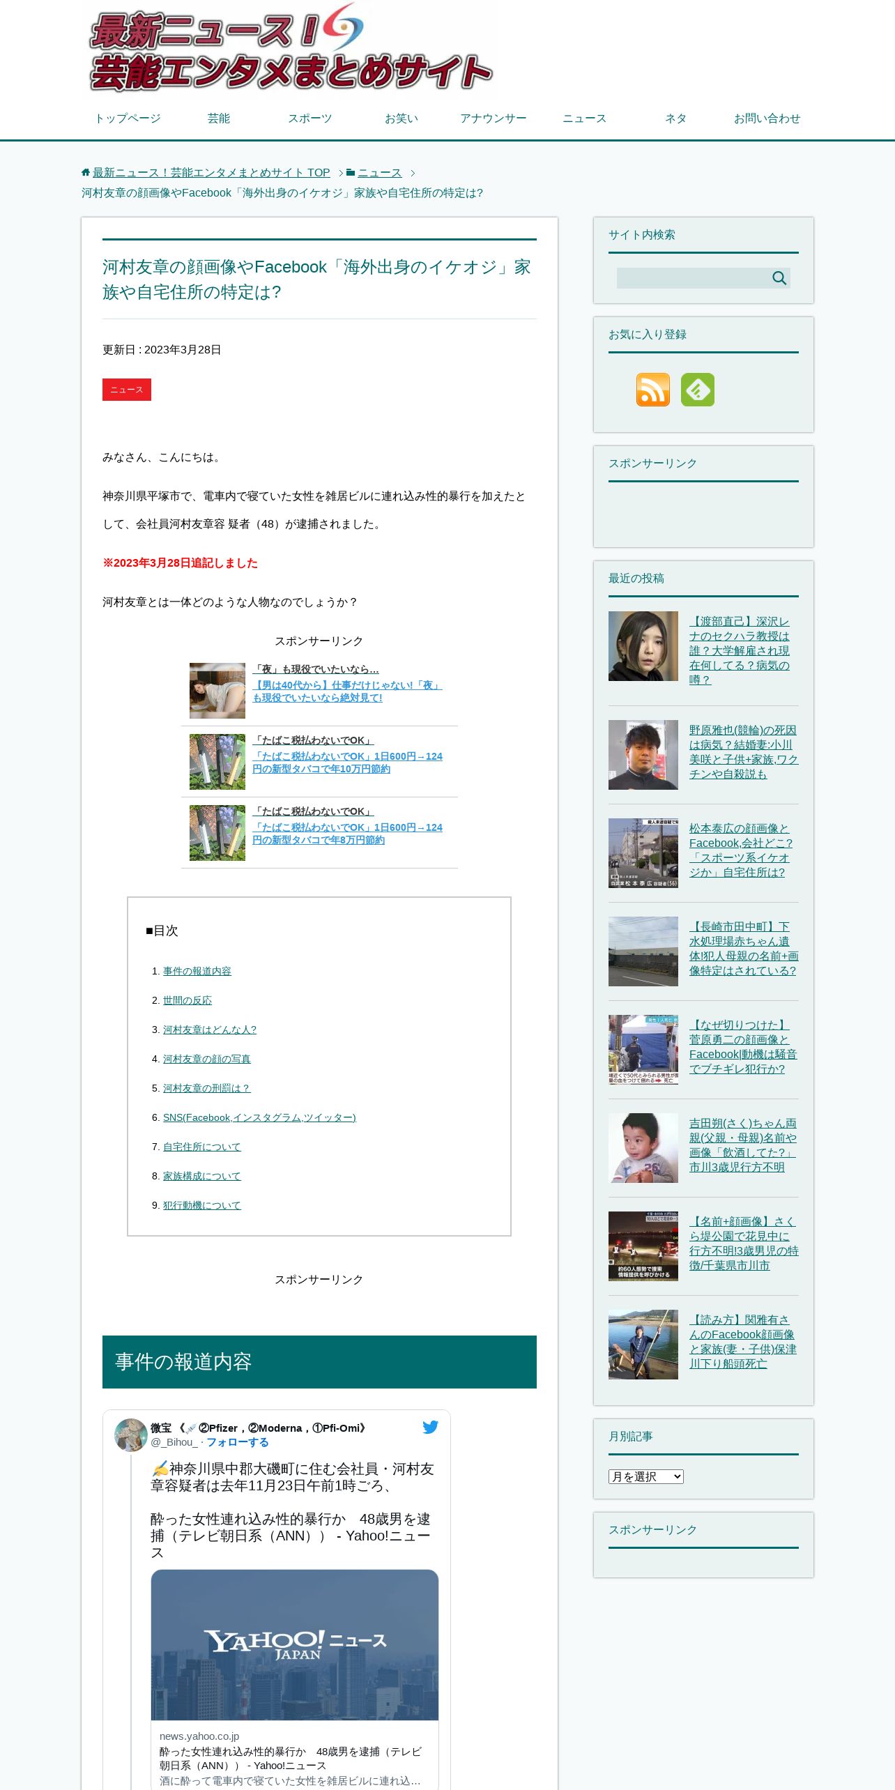Click the red ニュース category tag
Viewport: 895px width, 1790px height.
point(127,390)
